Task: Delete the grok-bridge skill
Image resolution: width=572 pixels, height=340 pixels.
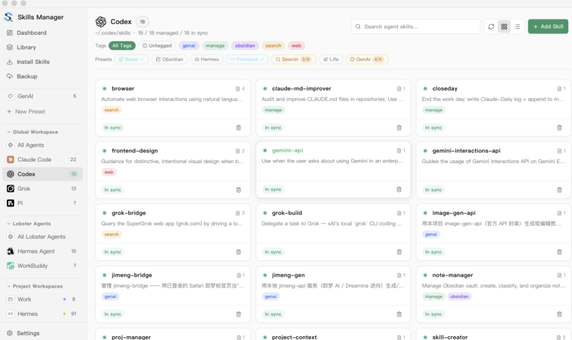Action: (238, 252)
